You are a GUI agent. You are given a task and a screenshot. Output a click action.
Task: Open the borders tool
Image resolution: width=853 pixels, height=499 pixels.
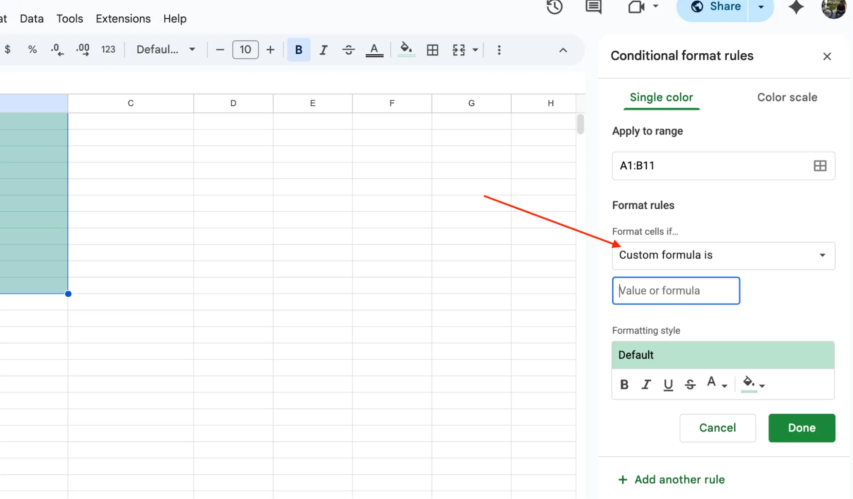point(432,49)
